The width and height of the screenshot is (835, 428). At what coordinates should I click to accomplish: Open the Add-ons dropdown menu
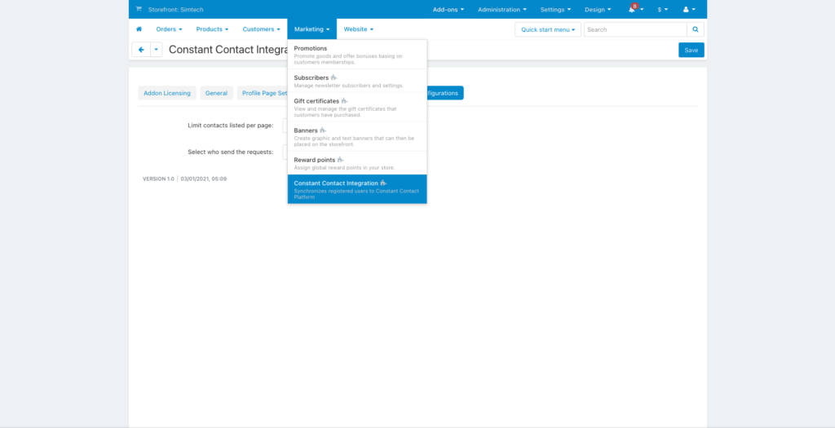click(x=448, y=10)
